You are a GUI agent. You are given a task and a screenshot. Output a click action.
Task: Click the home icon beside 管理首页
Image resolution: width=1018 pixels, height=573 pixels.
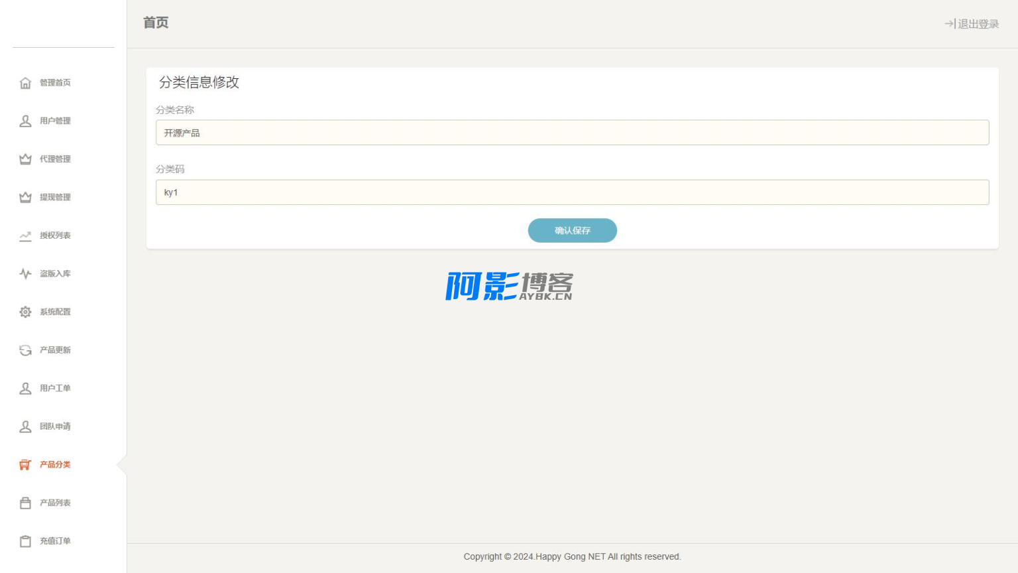tap(25, 83)
